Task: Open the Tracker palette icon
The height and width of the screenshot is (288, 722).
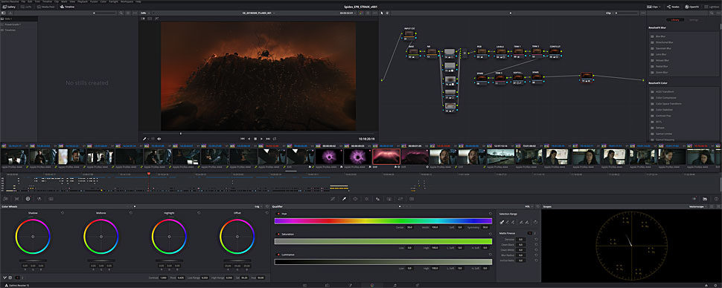Action: (366, 199)
